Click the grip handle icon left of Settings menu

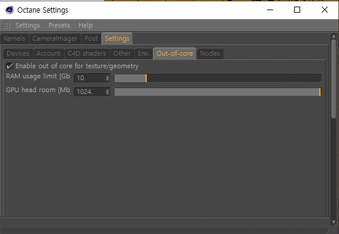pyautogui.click(x=6, y=25)
